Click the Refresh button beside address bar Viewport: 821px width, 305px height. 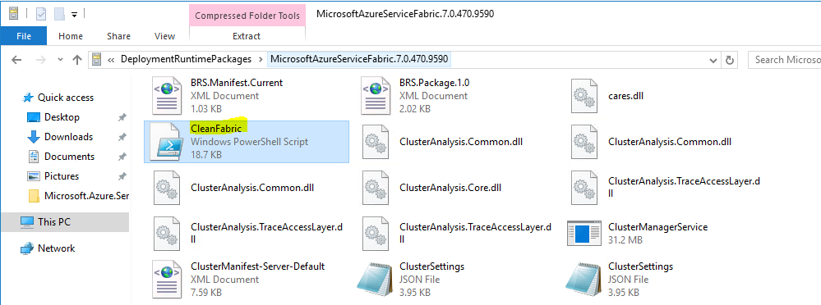click(x=729, y=60)
